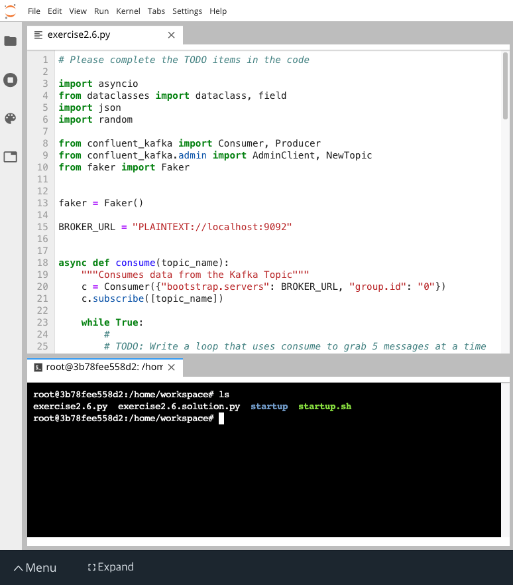Click 'import asyncio' on line 3
Image resolution: width=513 pixels, height=585 pixels.
coord(98,84)
